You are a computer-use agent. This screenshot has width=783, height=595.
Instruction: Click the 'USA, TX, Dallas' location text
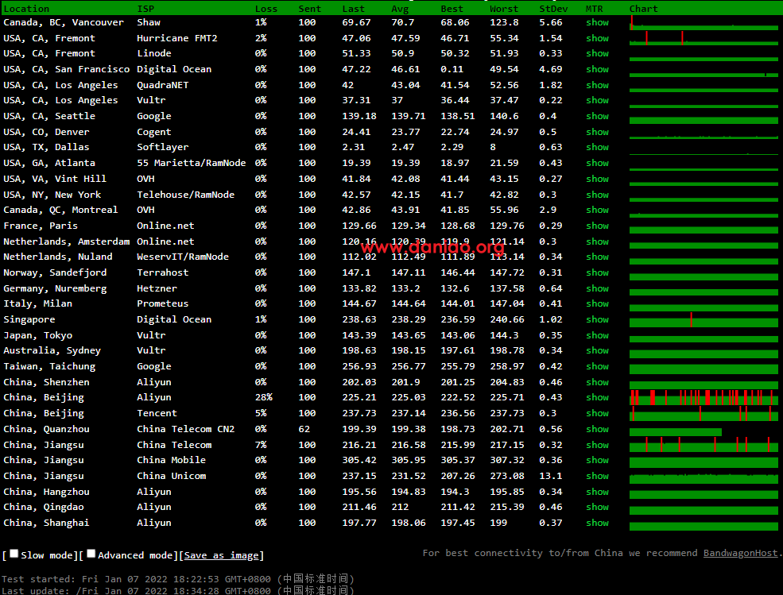click(x=46, y=147)
